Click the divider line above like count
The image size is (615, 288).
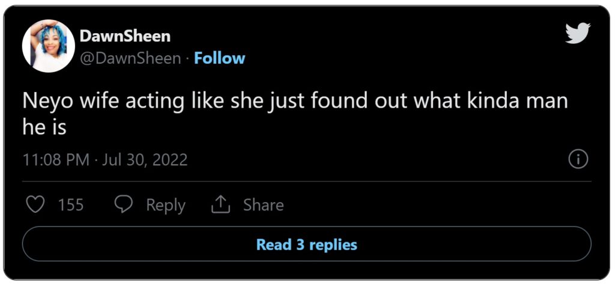pyautogui.click(x=307, y=182)
